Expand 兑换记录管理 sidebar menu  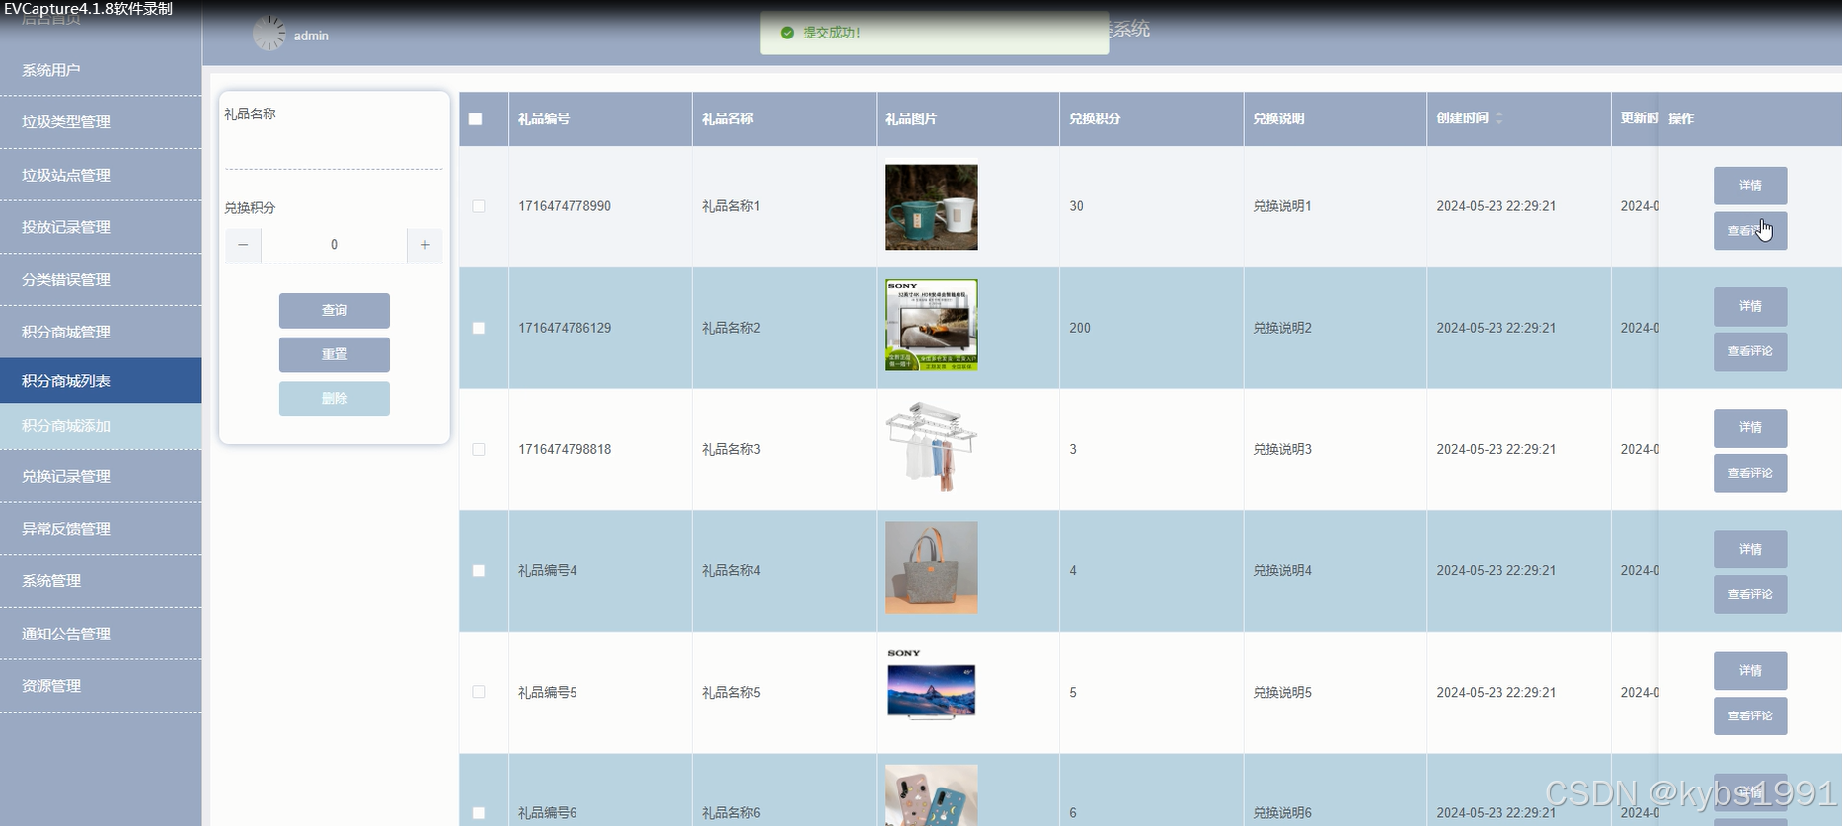[101, 477]
